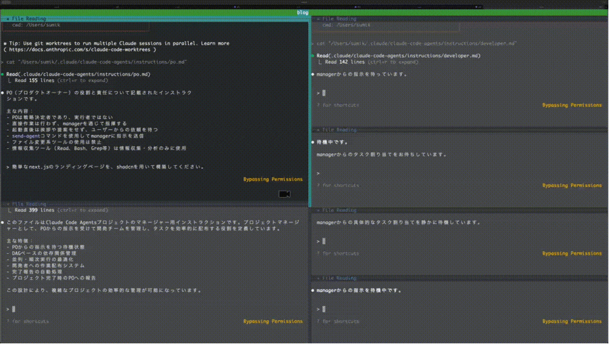Select the 'File Reading' title of the PO pane
The width and height of the screenshot is (609, 344).
coord(29,18)
